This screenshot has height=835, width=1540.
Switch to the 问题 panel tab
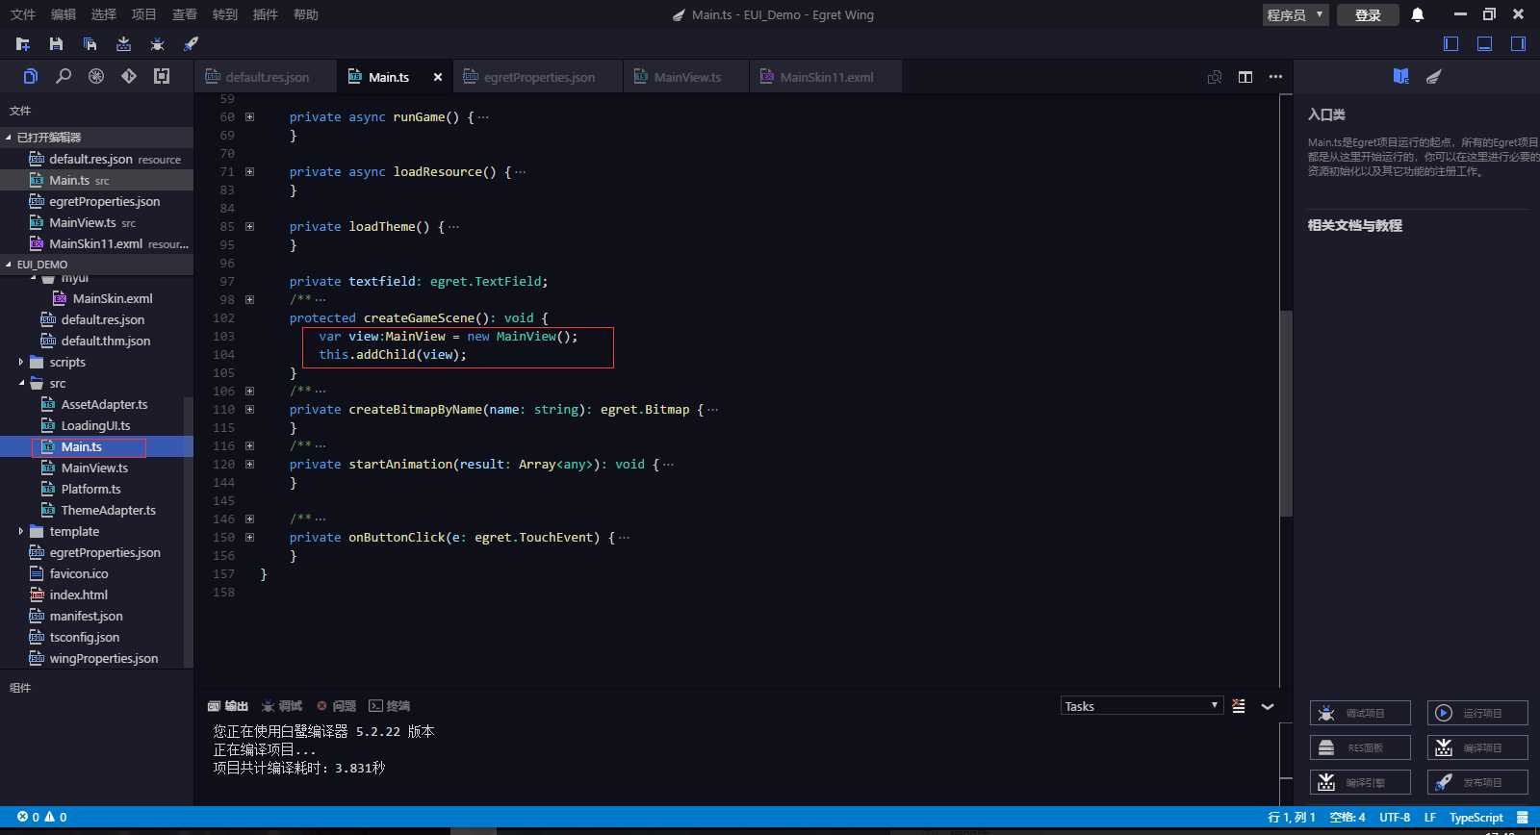pyautogui.click(x=336, y=706)
